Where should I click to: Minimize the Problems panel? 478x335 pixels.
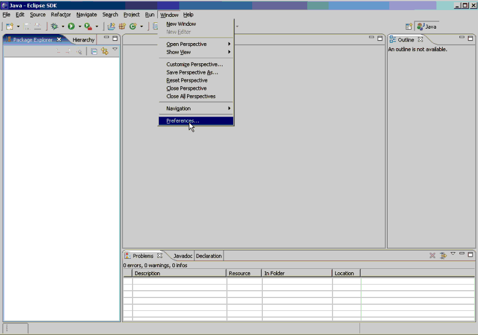coord(462,253)
